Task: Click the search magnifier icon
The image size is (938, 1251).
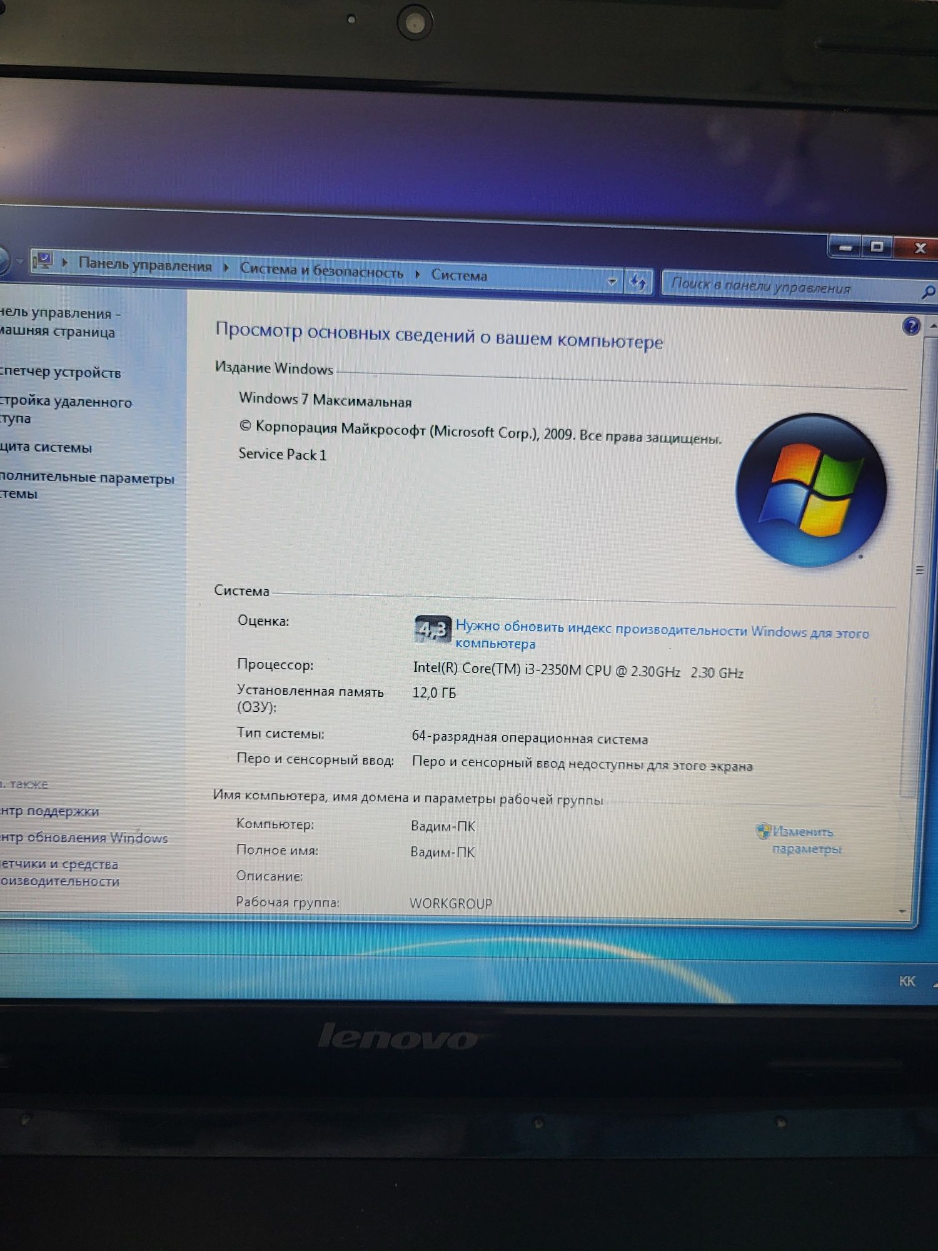Action: pyautogui.click(x=929, y=291)
